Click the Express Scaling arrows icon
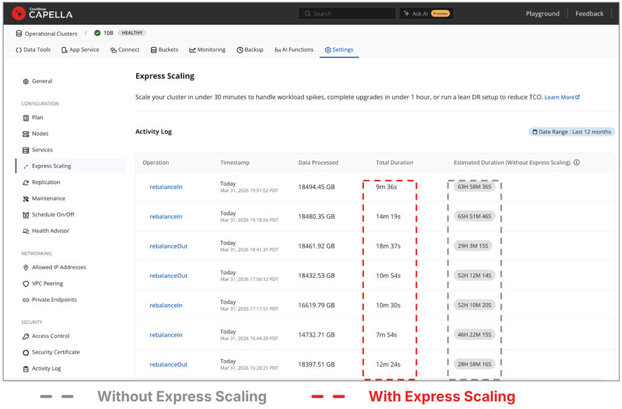 tap(26, 166)
